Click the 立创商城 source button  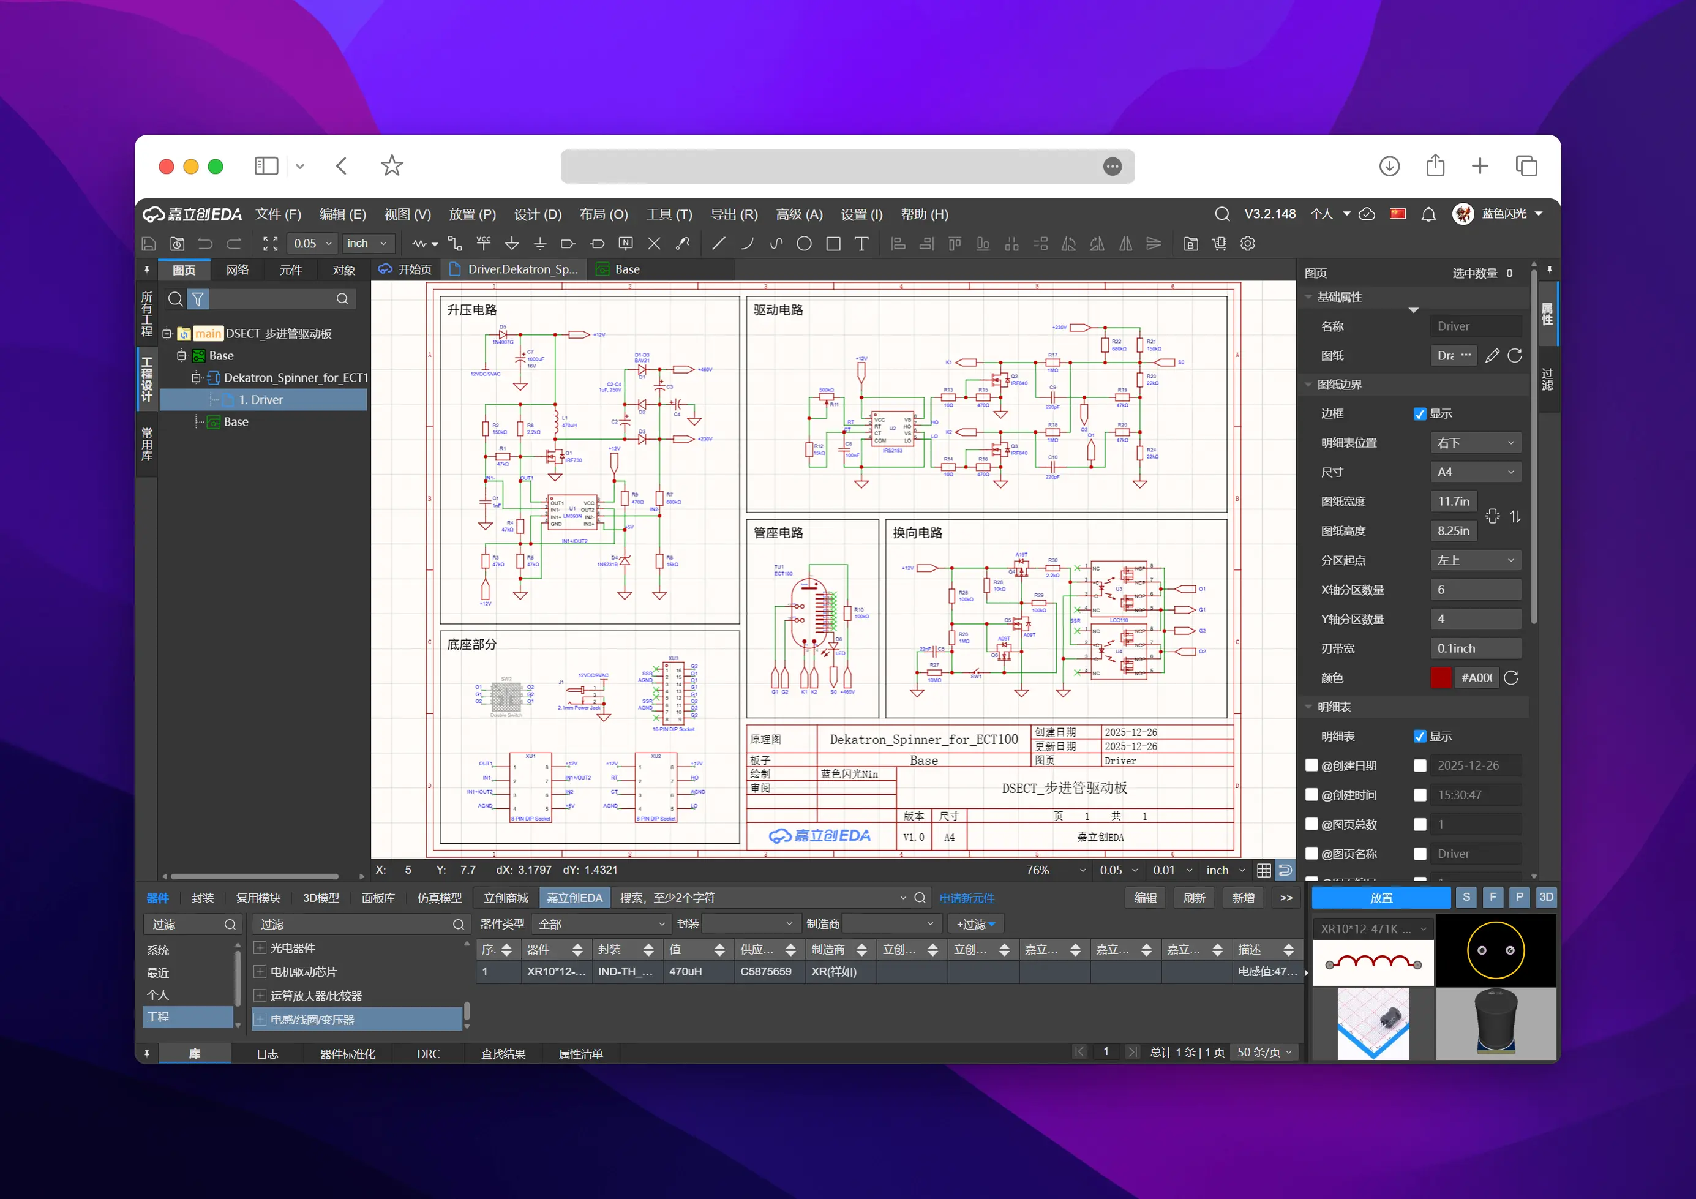click(506, 898)
